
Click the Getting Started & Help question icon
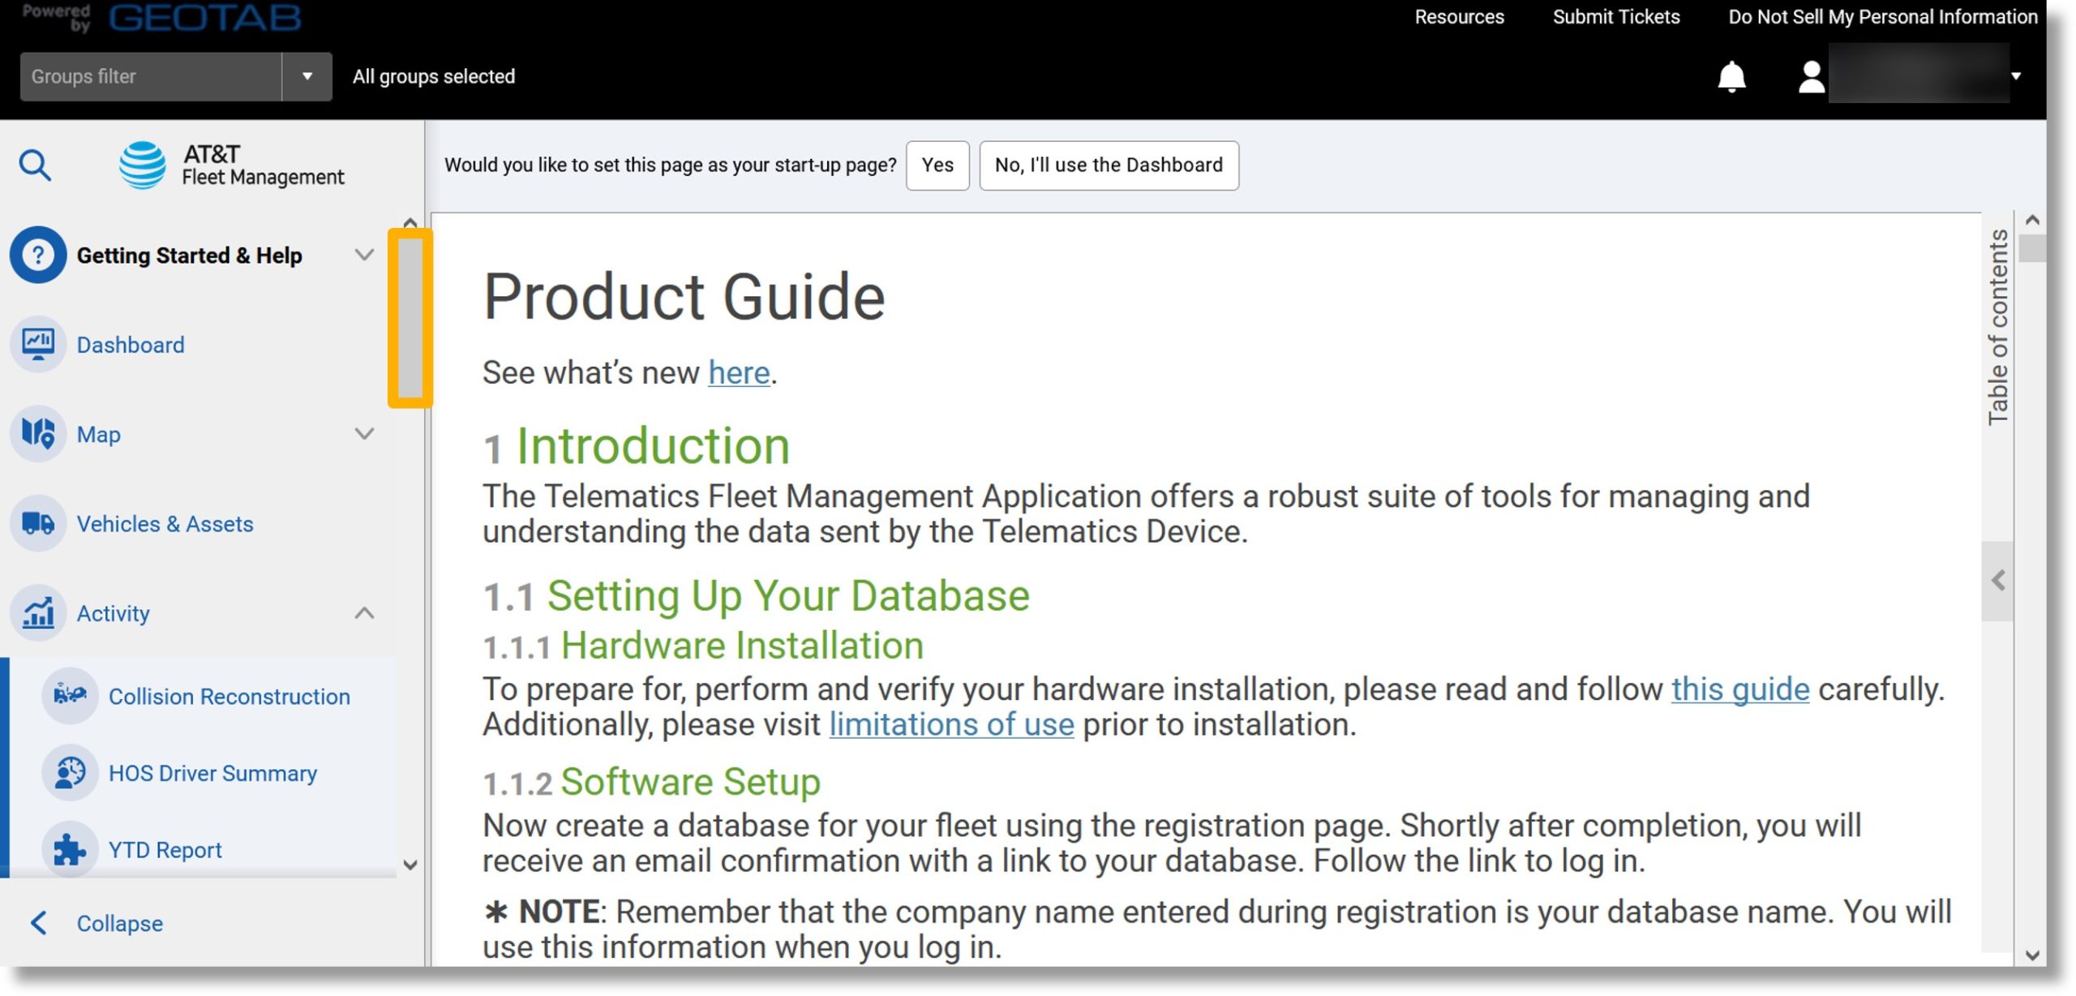[38, 255]
